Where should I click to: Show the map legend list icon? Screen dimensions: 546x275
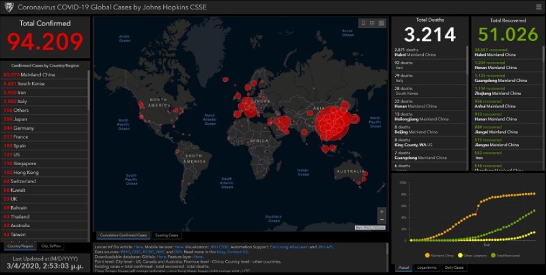coord(372,23)
